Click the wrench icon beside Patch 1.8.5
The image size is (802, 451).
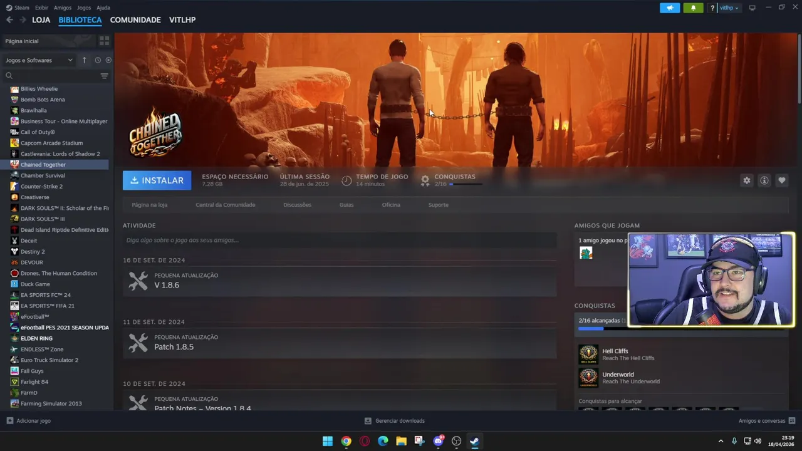point(138,343)
